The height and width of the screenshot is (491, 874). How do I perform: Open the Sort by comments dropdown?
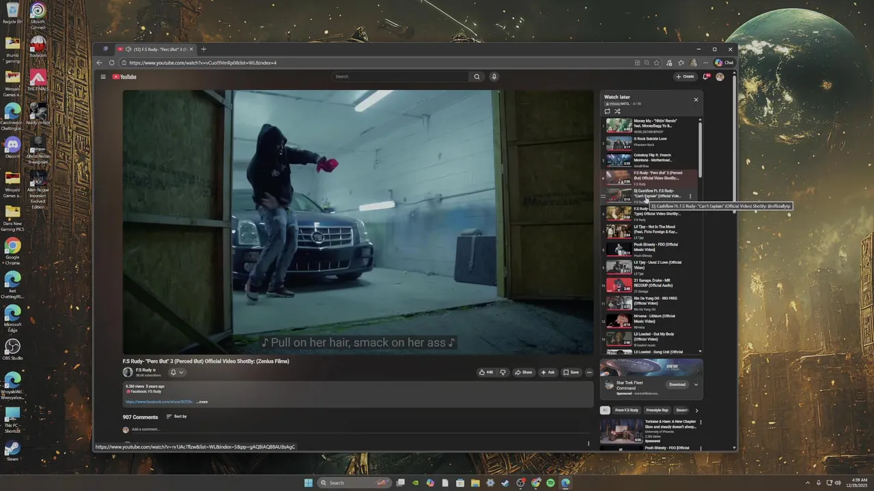[x=176, y=417]
